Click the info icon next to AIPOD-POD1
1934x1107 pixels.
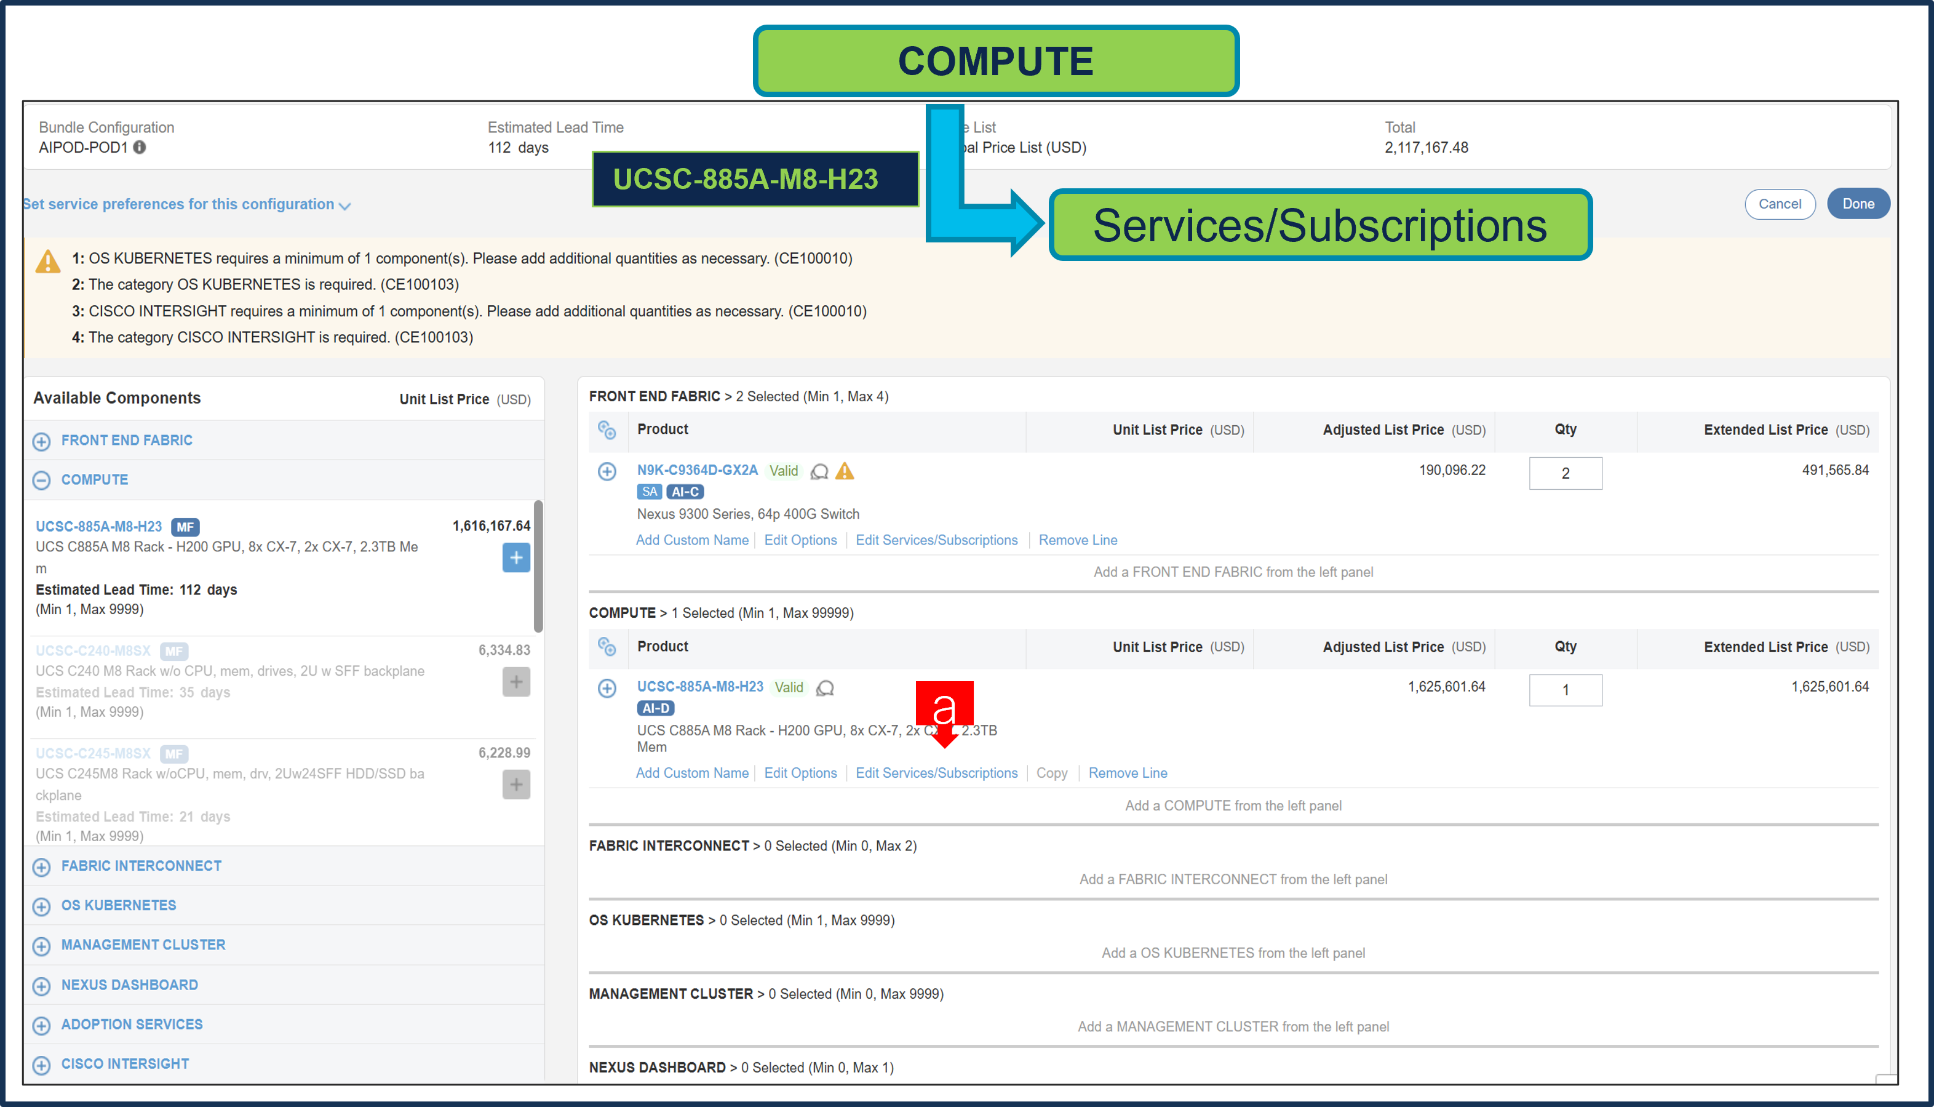(139, 148)
